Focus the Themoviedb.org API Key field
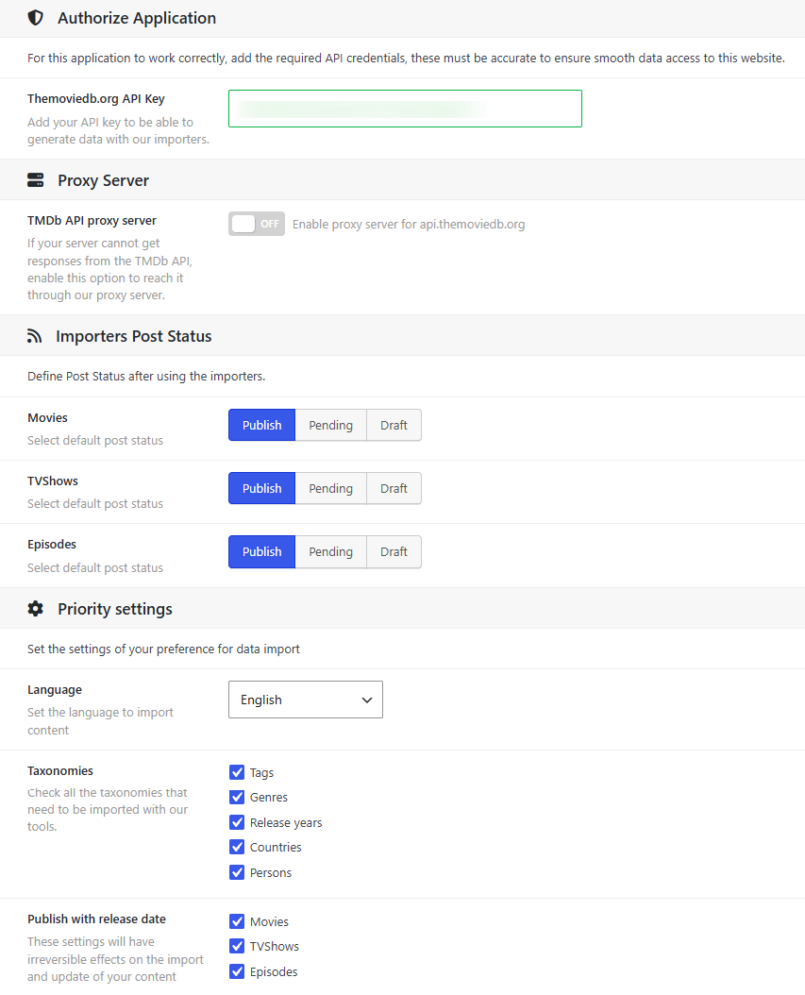 pyautogui.click(x=405, y=109)
